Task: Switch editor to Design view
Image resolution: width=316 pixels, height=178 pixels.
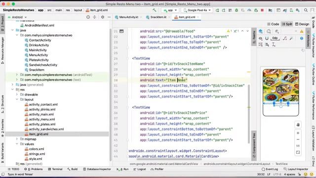Action: point(302,24)
